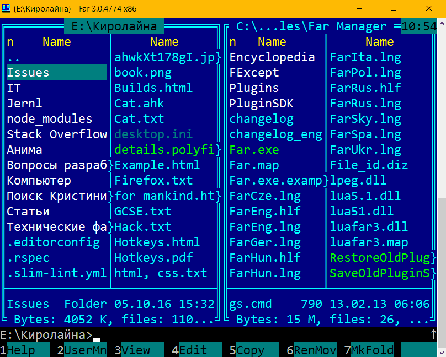Screen dimensions: 446x357
Task: Select the GCSE.txt file
Action: (x=143, y=212)
